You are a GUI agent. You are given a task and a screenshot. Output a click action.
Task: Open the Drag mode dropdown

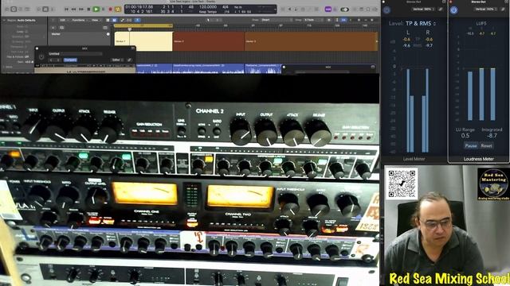pyautogui.click(x=313, y=20)
